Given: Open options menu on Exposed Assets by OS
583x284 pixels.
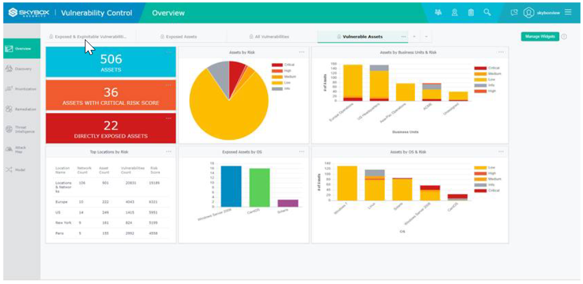Looking at the screenshot, I should [301, 151].
